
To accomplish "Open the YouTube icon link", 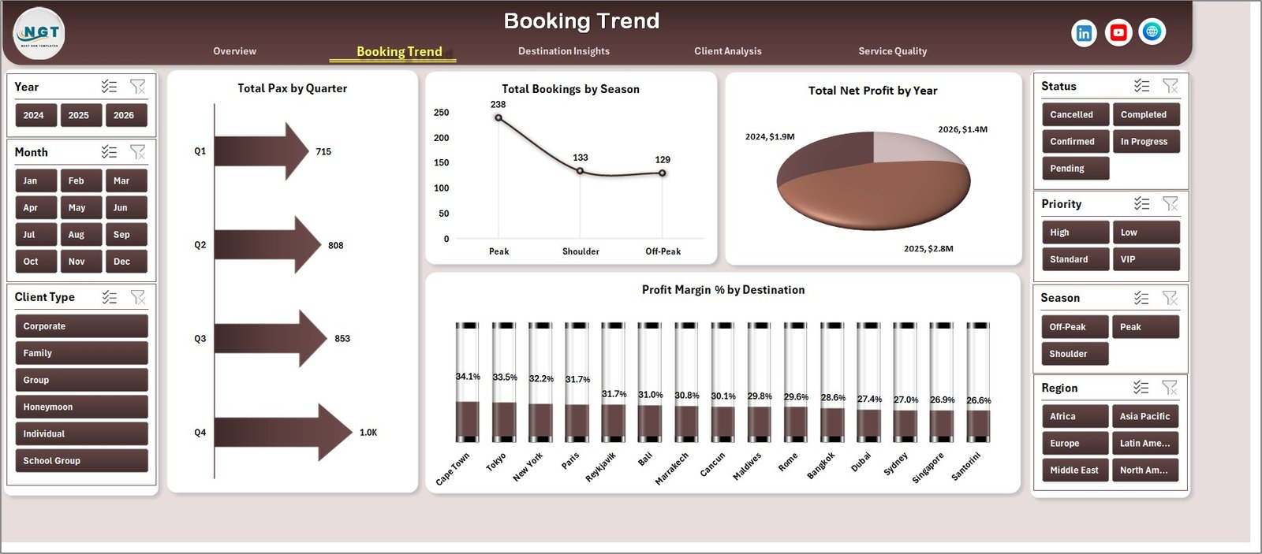I will point(1118,32).
